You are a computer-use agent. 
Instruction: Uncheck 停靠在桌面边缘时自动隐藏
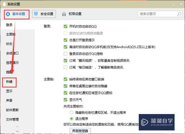click(x=65, y=86)
